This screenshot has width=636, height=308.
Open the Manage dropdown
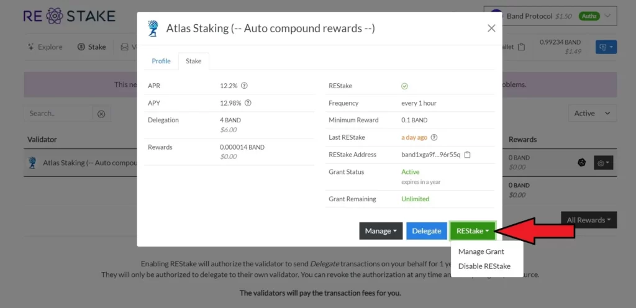point(381,231)
